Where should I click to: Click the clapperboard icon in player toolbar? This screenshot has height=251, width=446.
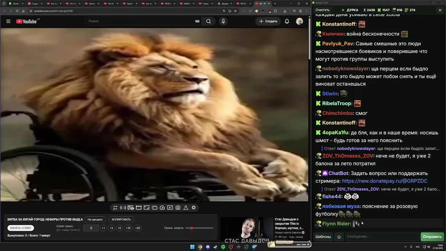(x=139, y=208)
